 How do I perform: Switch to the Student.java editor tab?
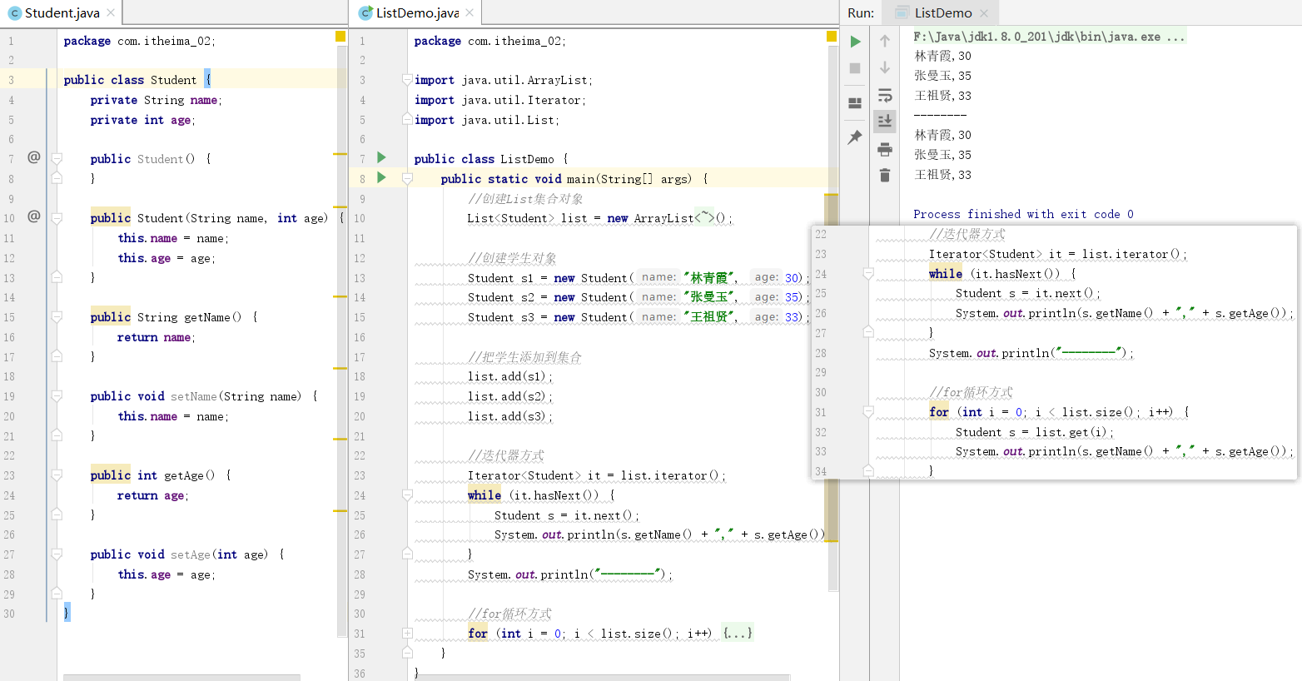(62, 13)
